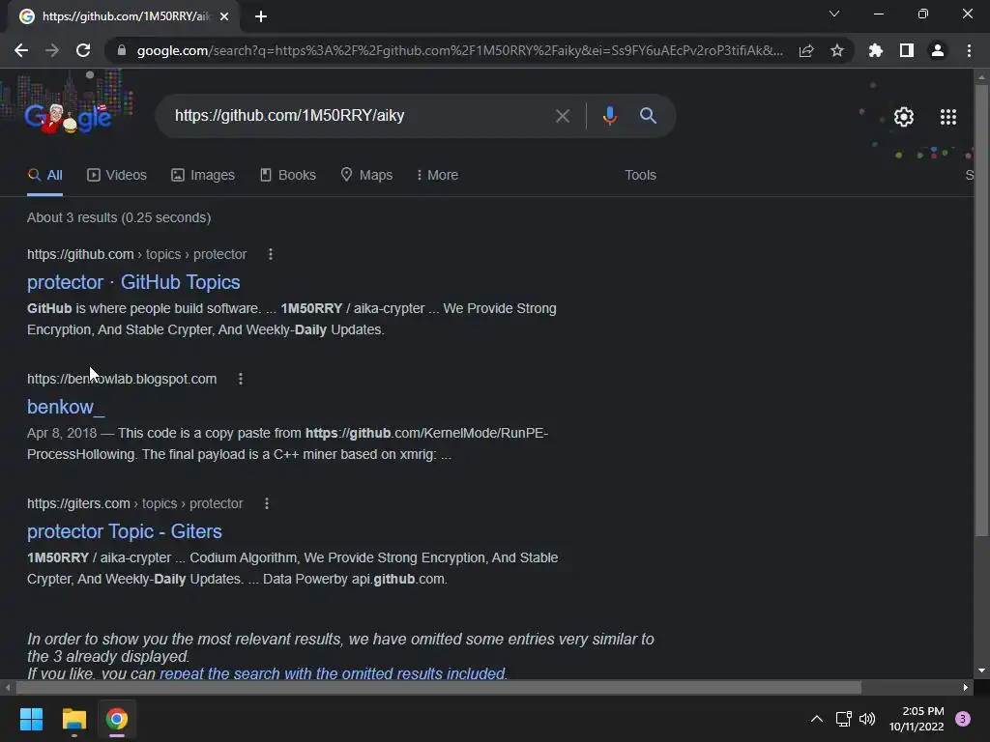
Task: Click the 'About 3 results' stats text
Action: click(x=119, y=217)
